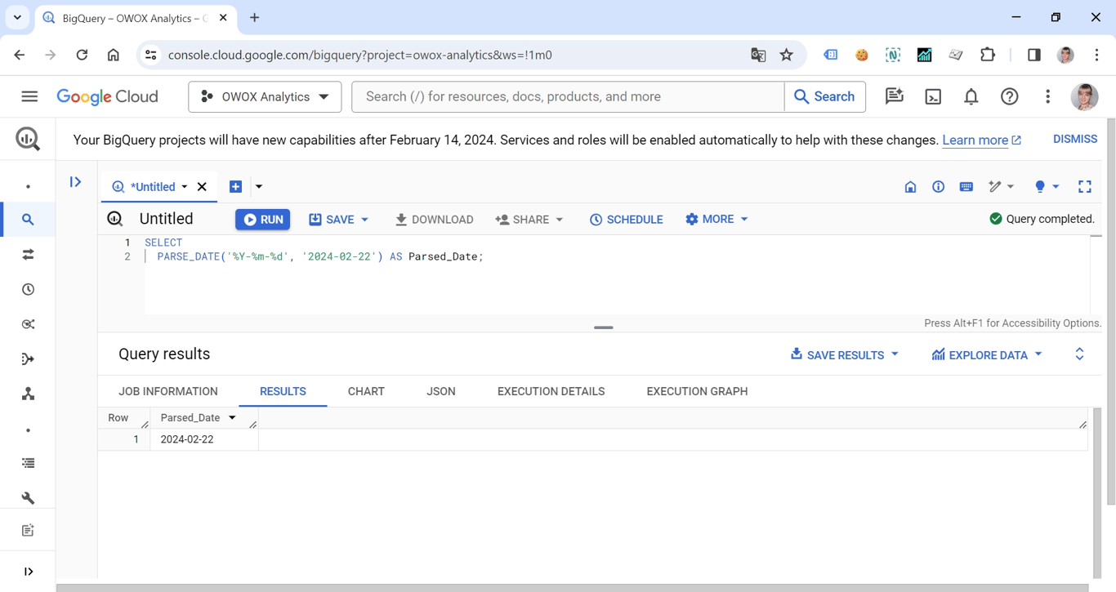Open Parsed_Date column sort dropdown
This screenshot has width=1116, height=592.
(232, 418)
